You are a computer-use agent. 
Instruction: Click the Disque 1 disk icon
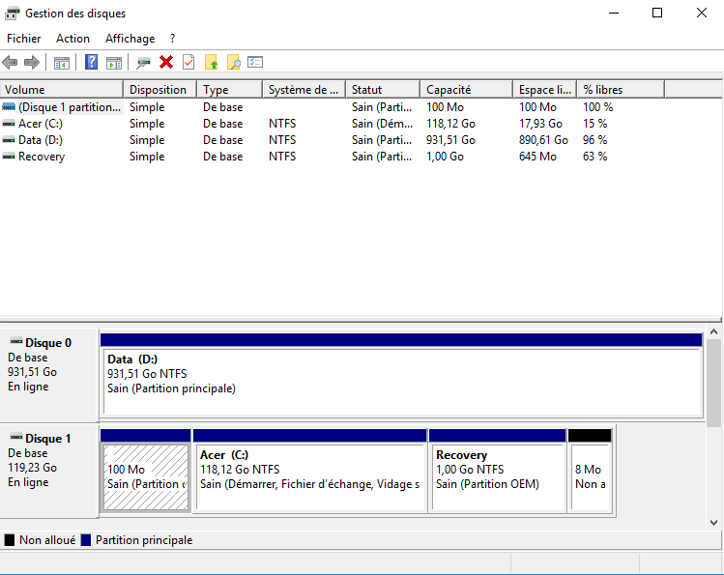16,437
